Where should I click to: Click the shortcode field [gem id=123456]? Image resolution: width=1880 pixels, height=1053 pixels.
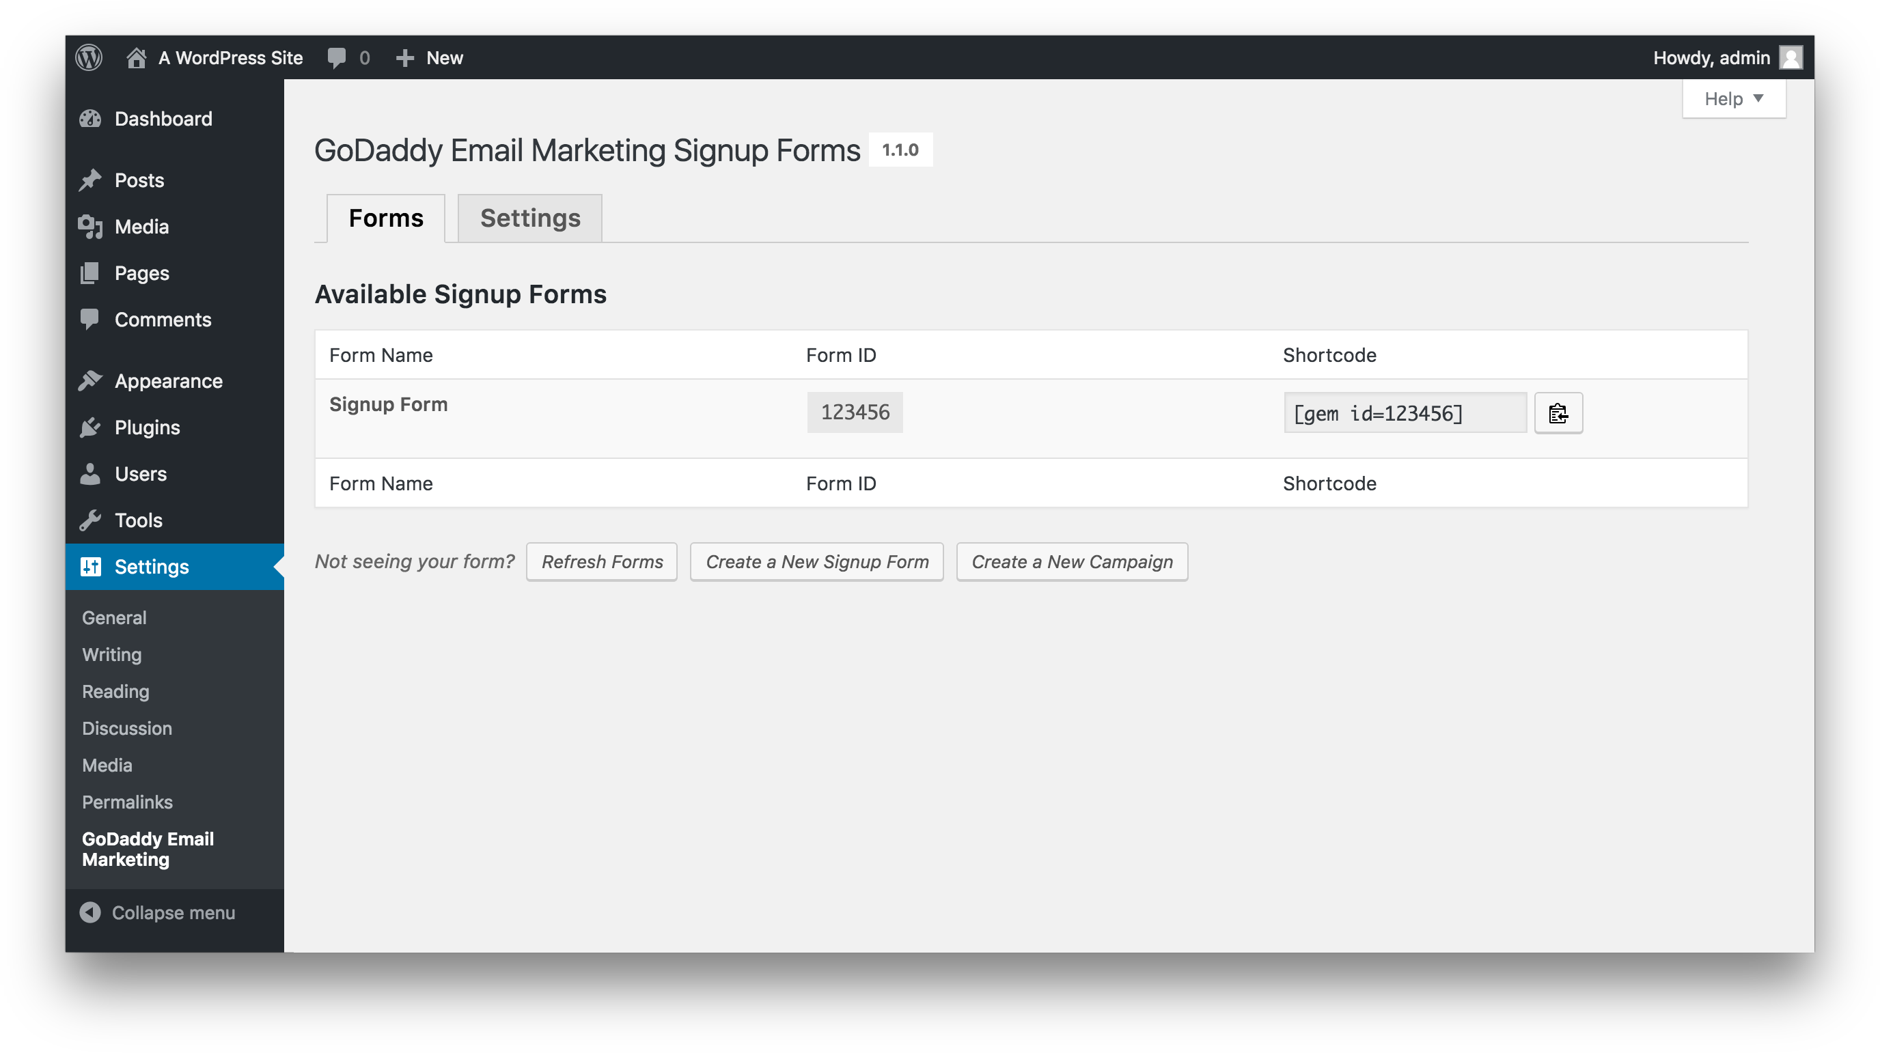pyautogui.click(x=1405, y=413)
